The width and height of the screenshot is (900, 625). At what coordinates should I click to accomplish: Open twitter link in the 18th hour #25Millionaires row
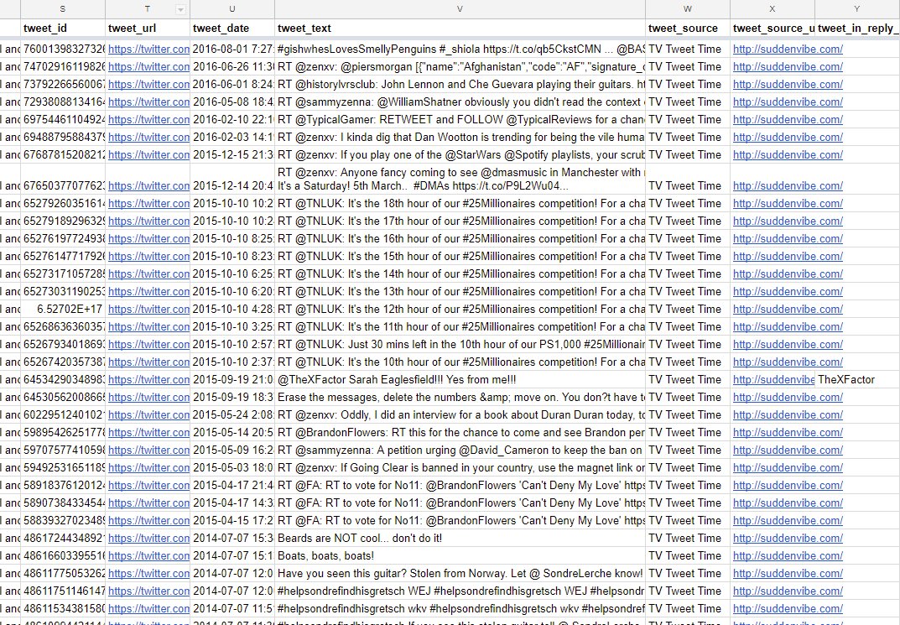148,203
